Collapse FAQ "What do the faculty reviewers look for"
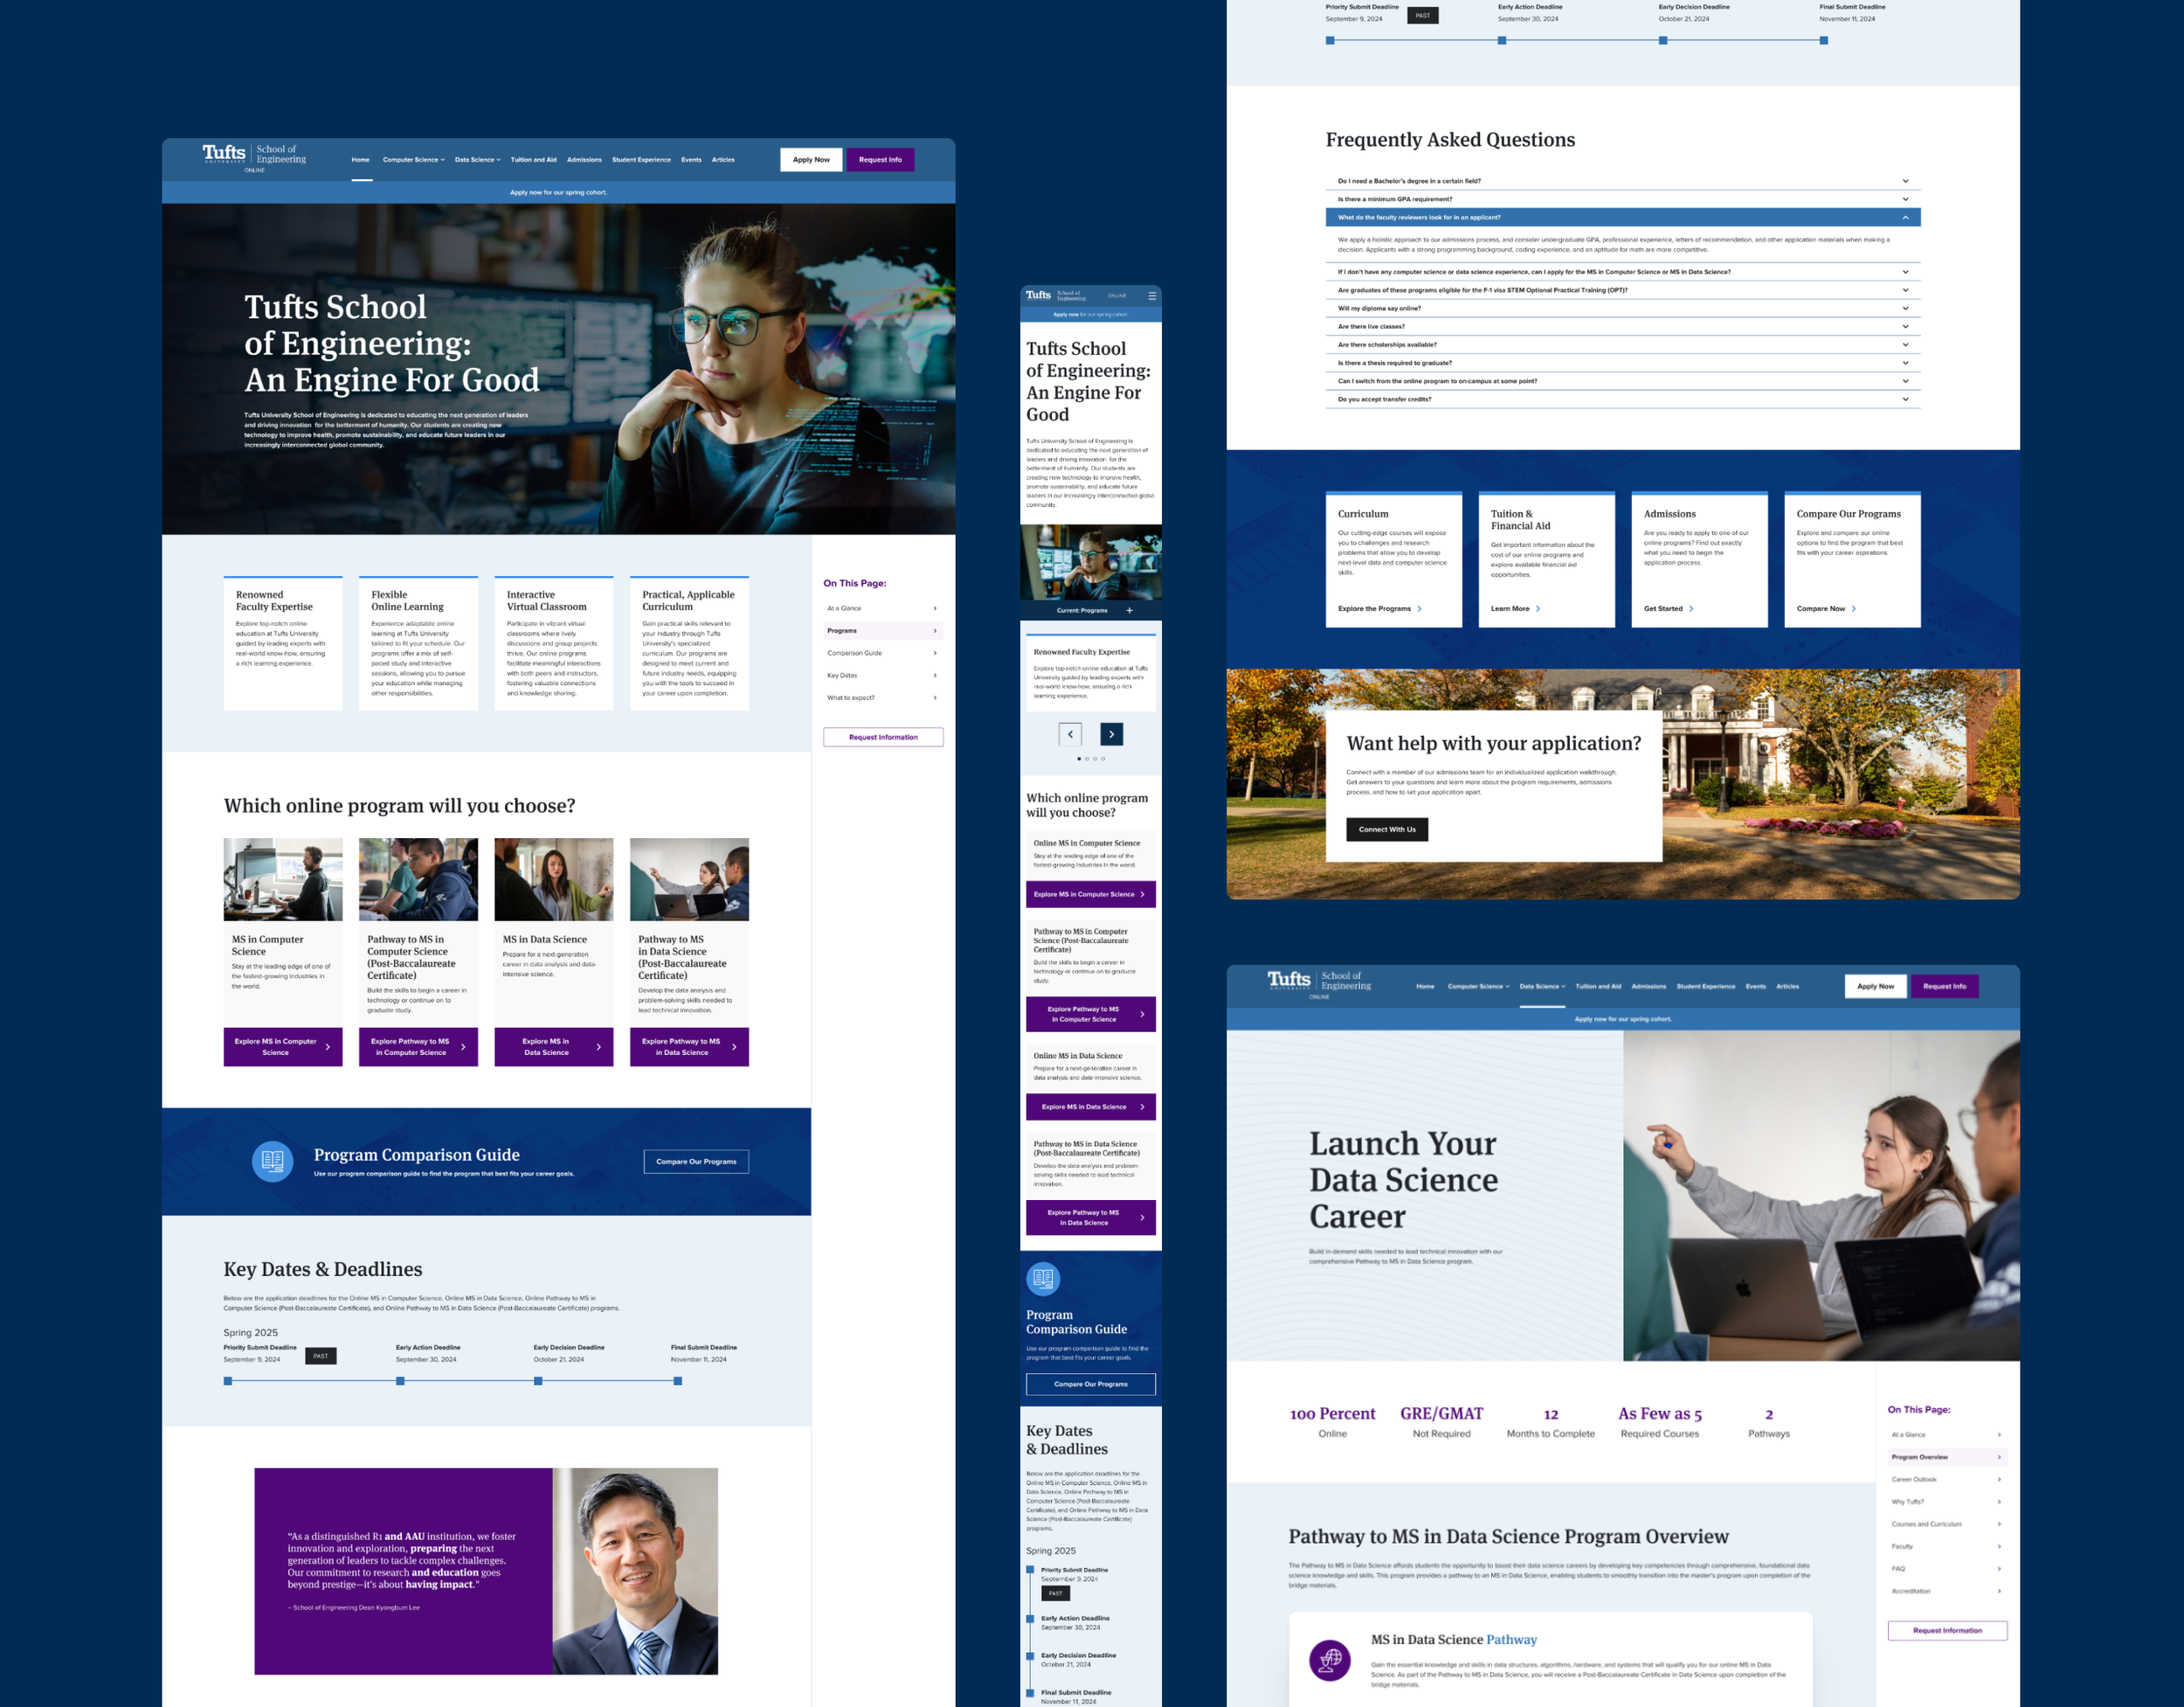The image size is (2184, 1707). (x=1622, y=217)
